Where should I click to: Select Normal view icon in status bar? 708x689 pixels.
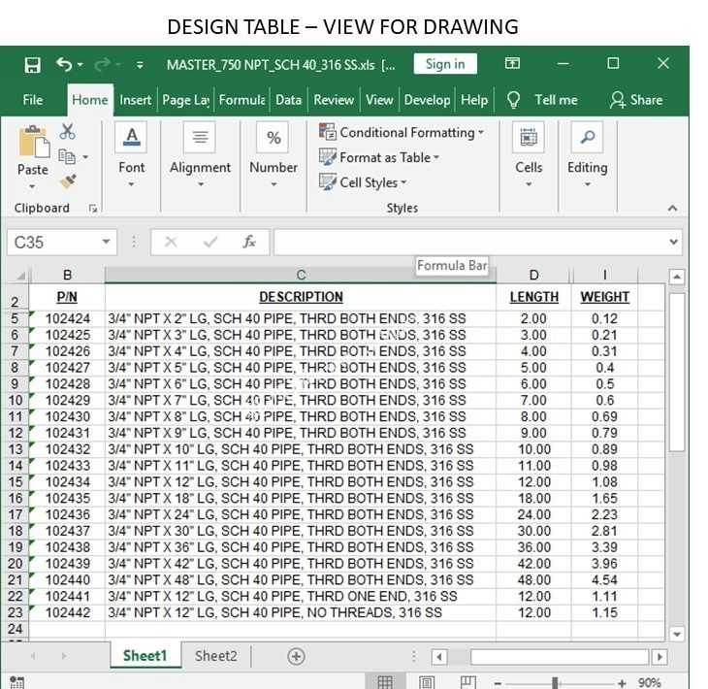(x=385, y=682)
